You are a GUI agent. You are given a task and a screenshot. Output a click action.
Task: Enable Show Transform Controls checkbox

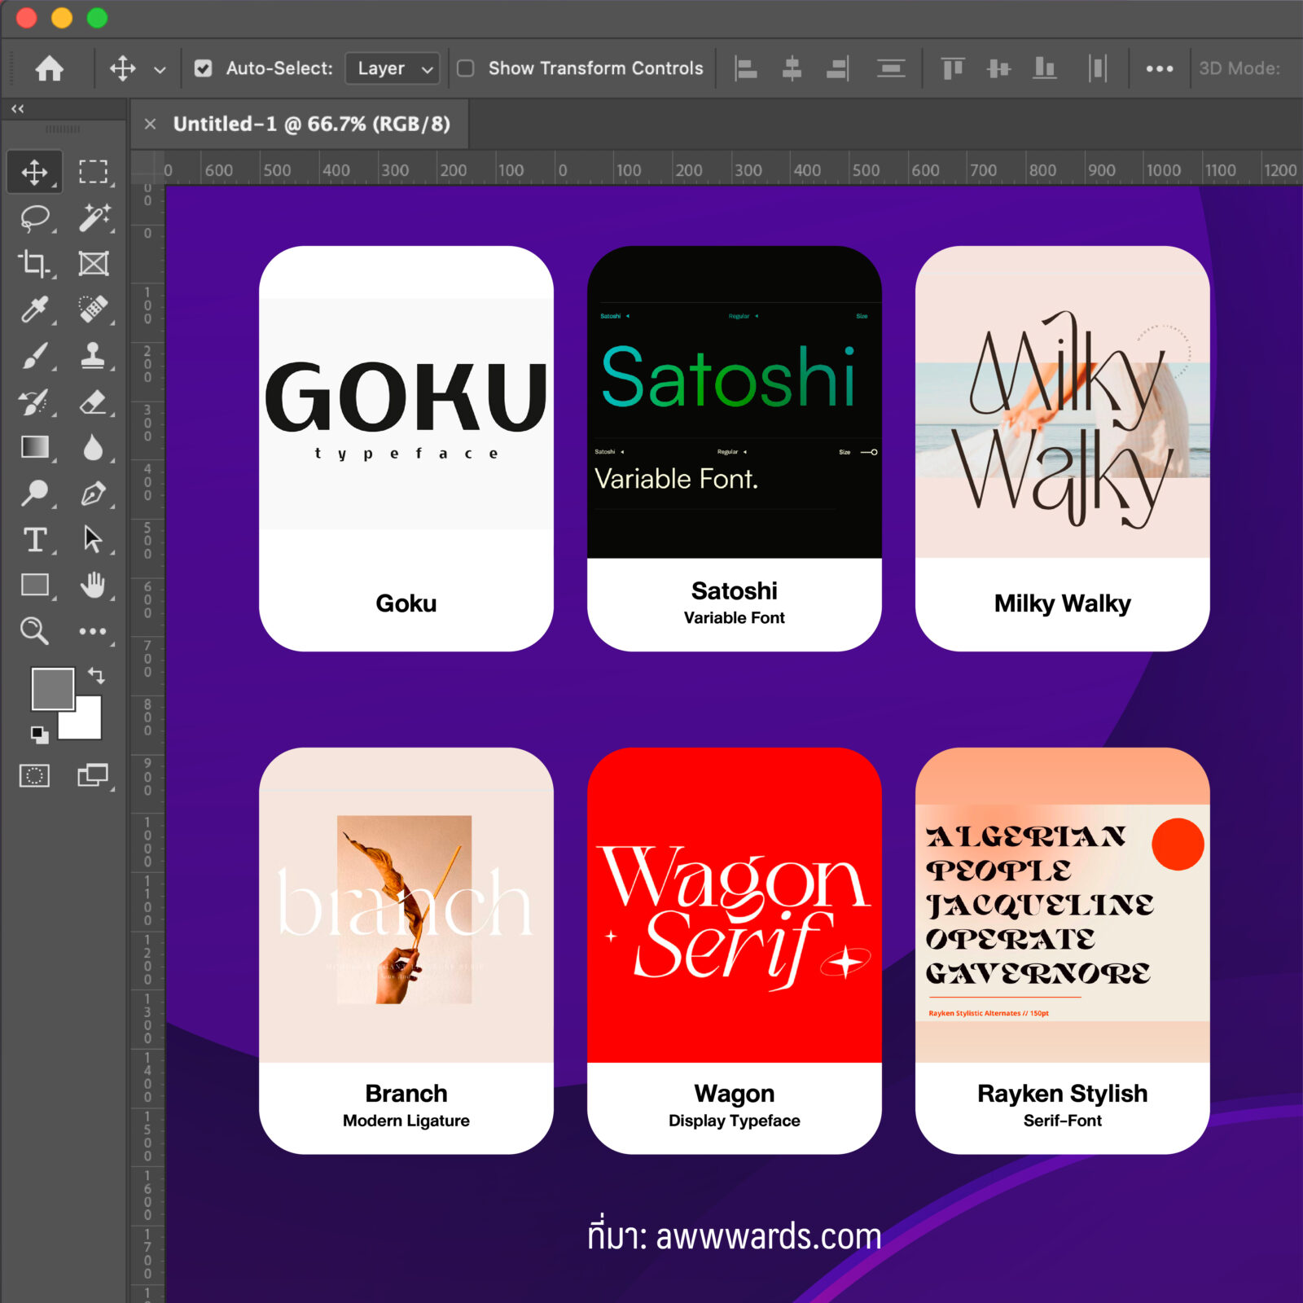coord(466,68)
